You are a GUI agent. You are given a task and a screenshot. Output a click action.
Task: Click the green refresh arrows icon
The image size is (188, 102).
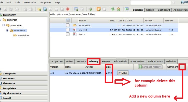[x=113, y=9]
